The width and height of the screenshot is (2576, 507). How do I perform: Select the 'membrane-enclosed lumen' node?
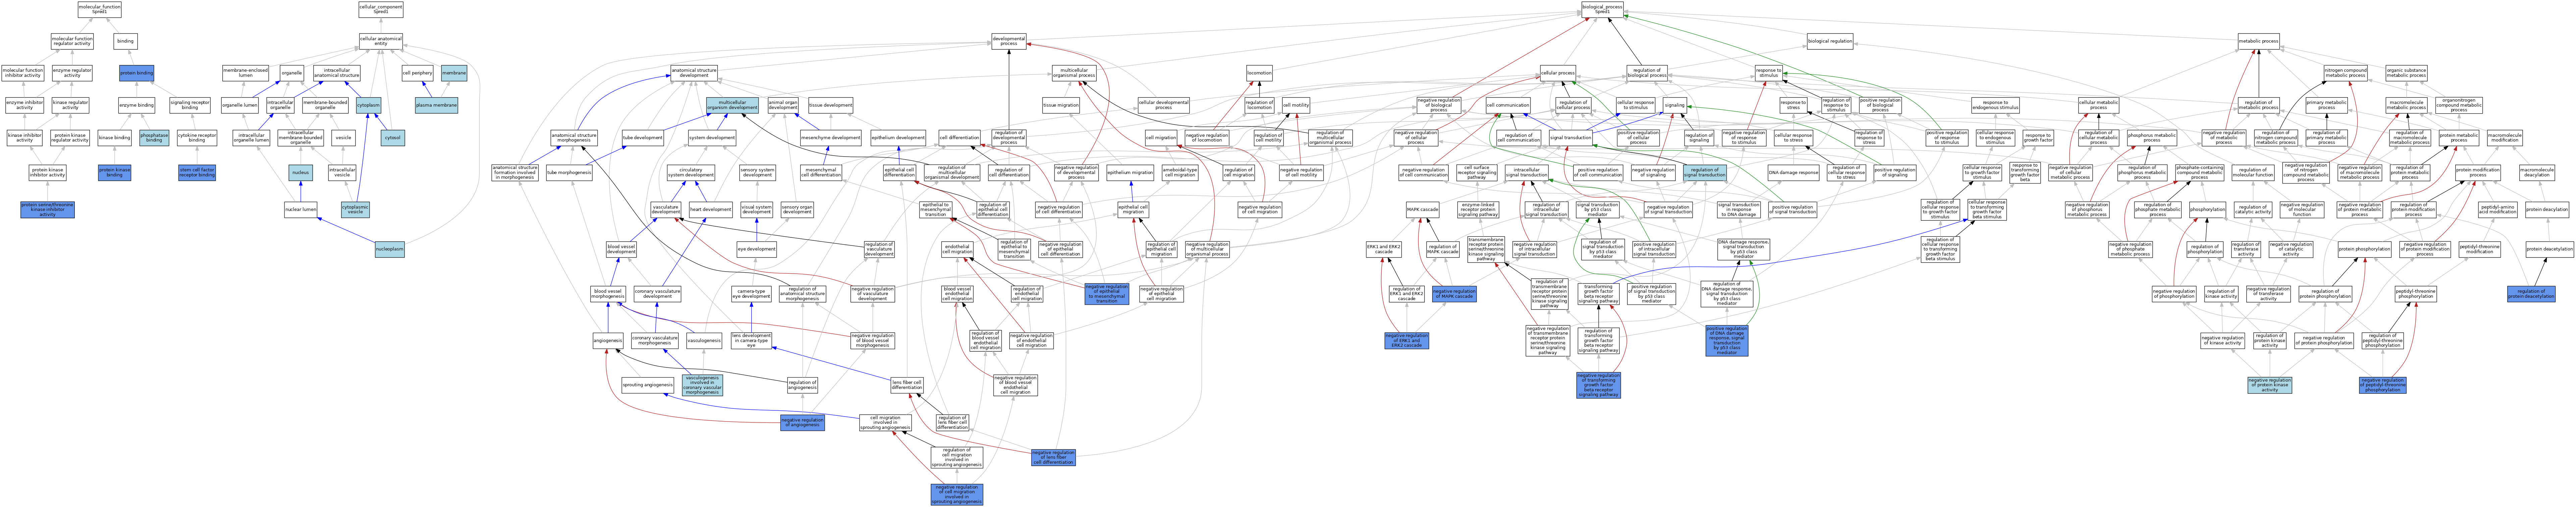pyautogui.click(x=245, y=73)
